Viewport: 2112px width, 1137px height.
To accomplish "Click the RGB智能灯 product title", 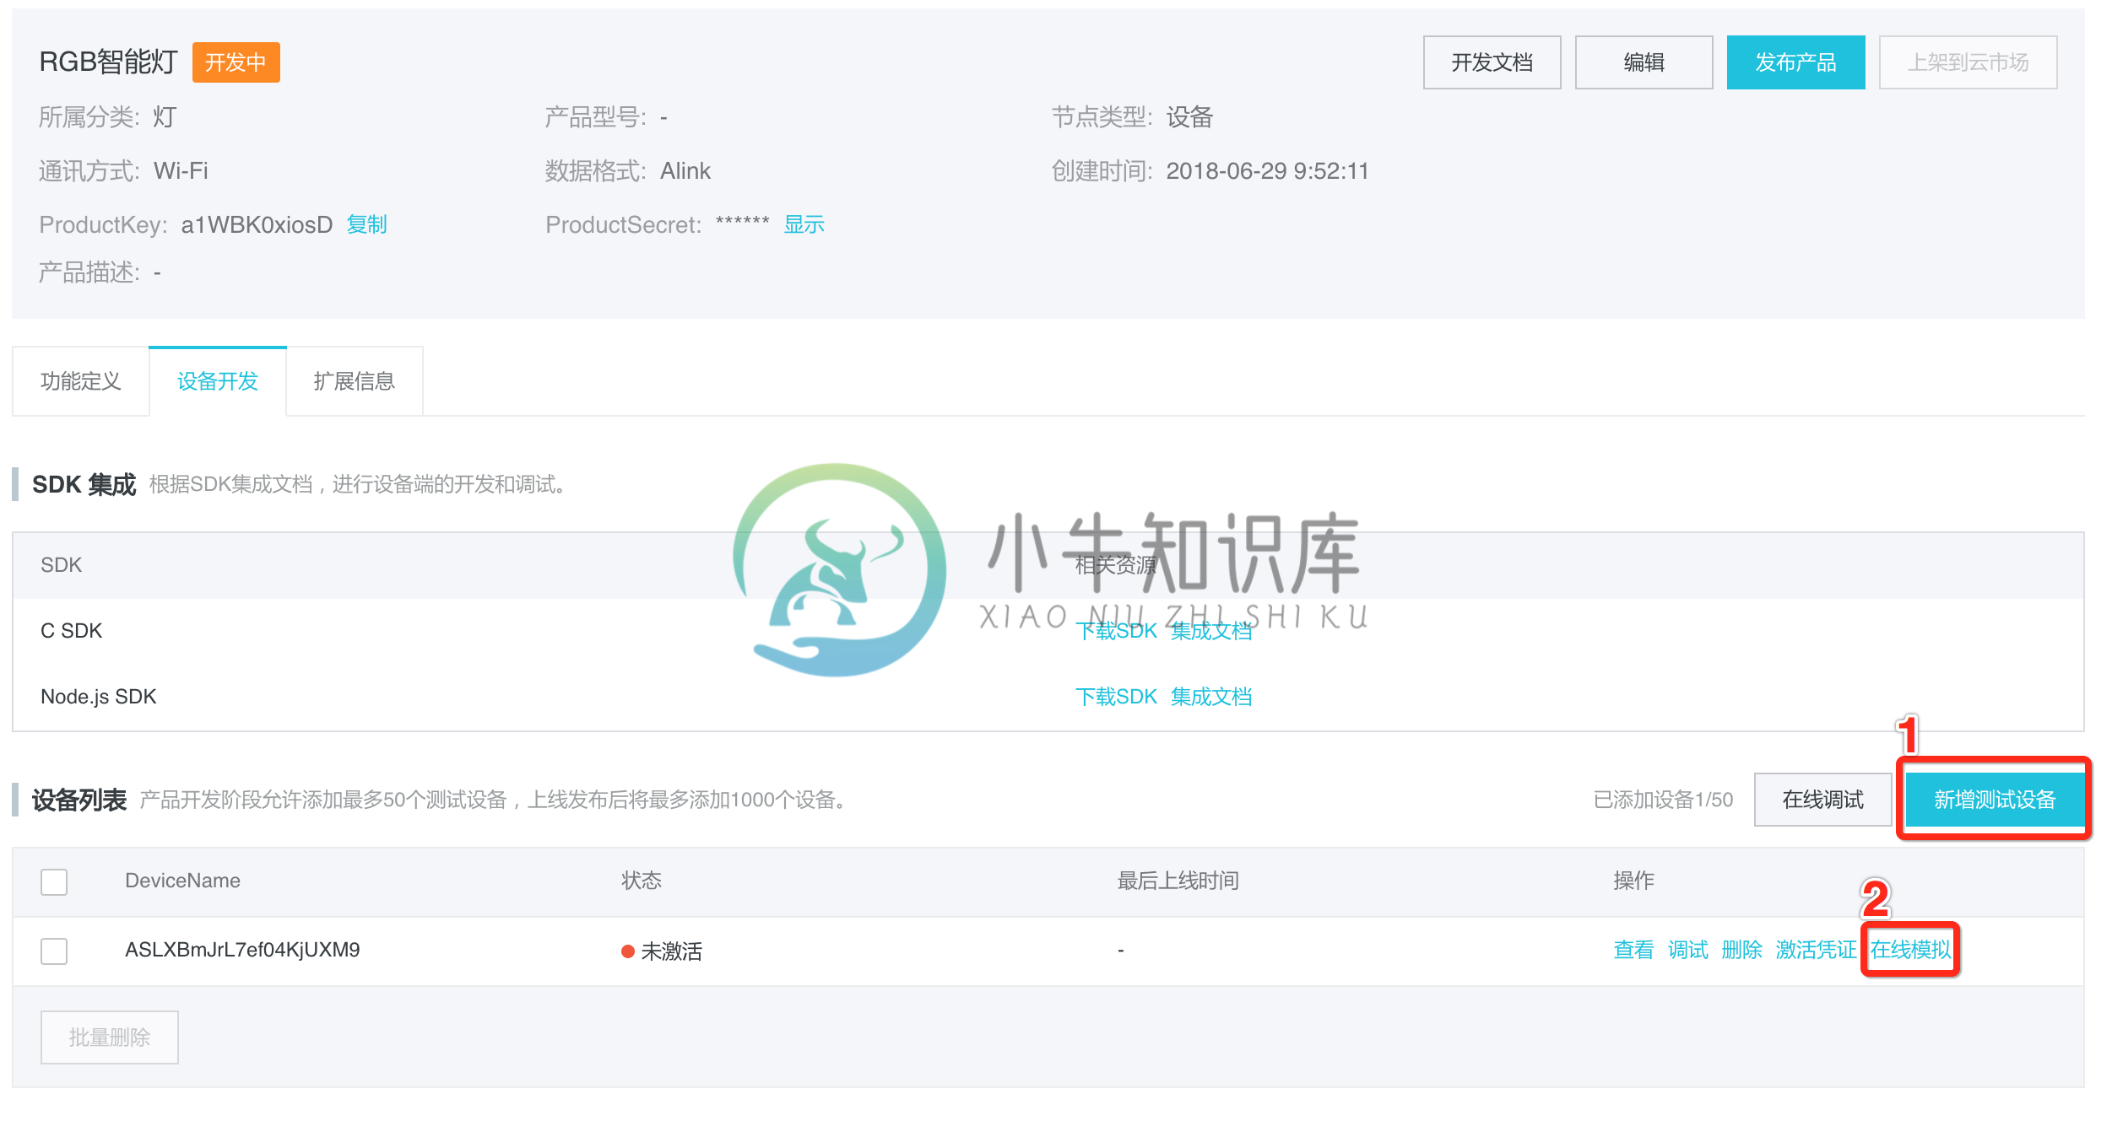I will (108, 62).
